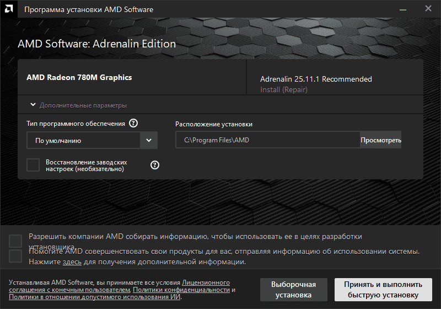Open help icon for factory reset option
The width and height of the screenshot is (441, 309).
tap(155, 165)
